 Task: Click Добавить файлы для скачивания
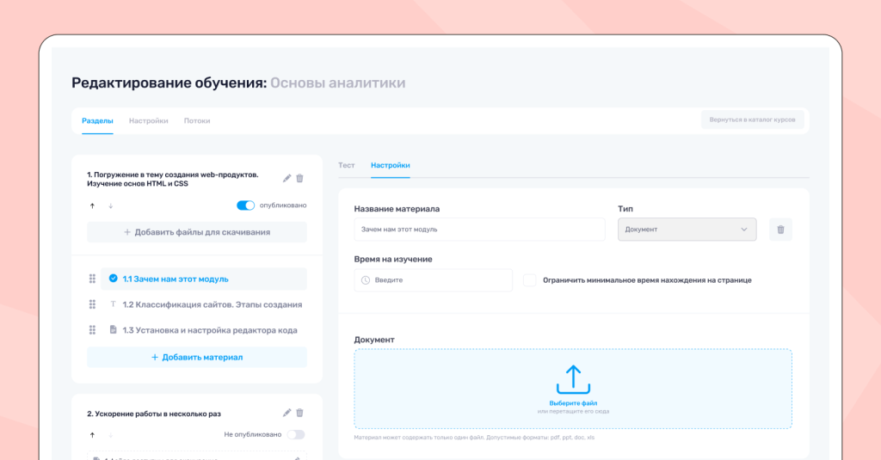pyautogui.click(x=197, y=232)
